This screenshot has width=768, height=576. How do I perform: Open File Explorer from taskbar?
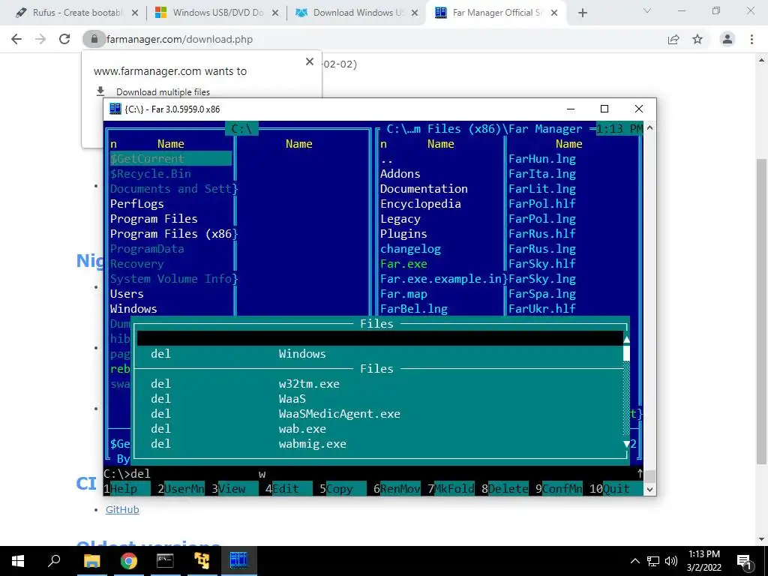click(x=91, y=561)
